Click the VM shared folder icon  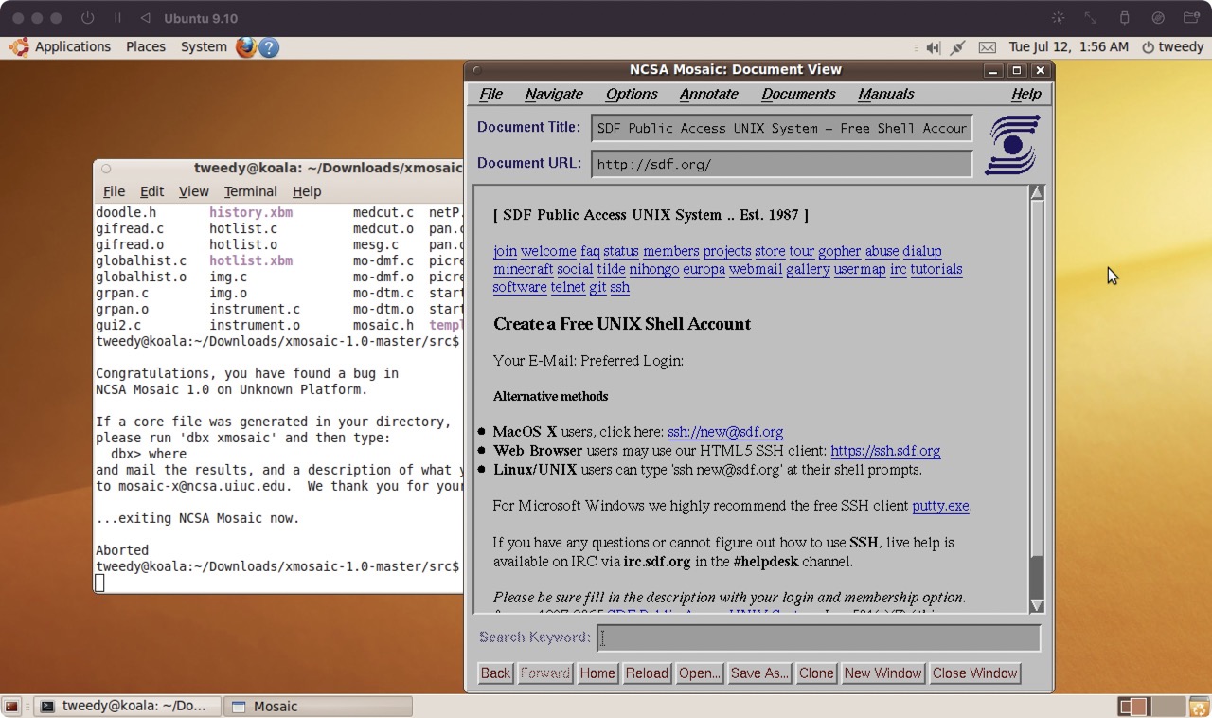(x=1192, y=18)
